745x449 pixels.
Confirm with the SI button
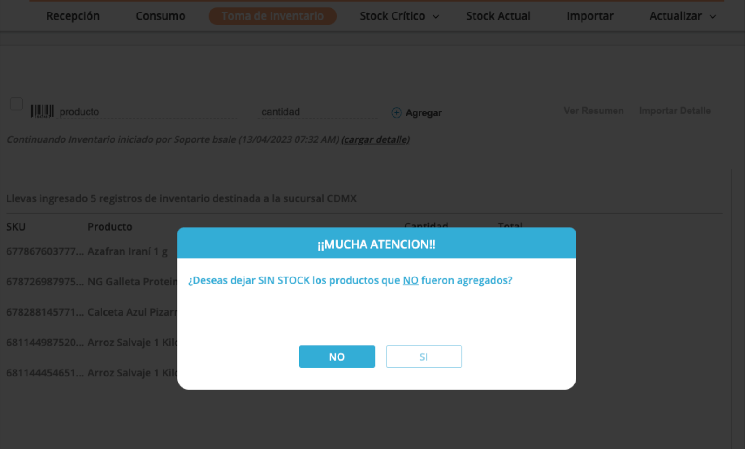click(x=424, y=357)
